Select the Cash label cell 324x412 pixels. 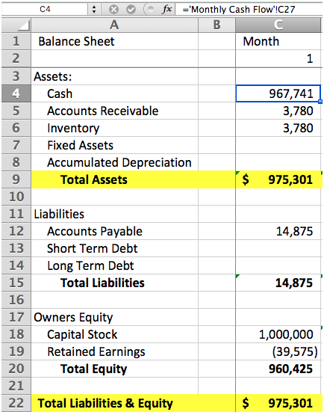click(114, 93)
